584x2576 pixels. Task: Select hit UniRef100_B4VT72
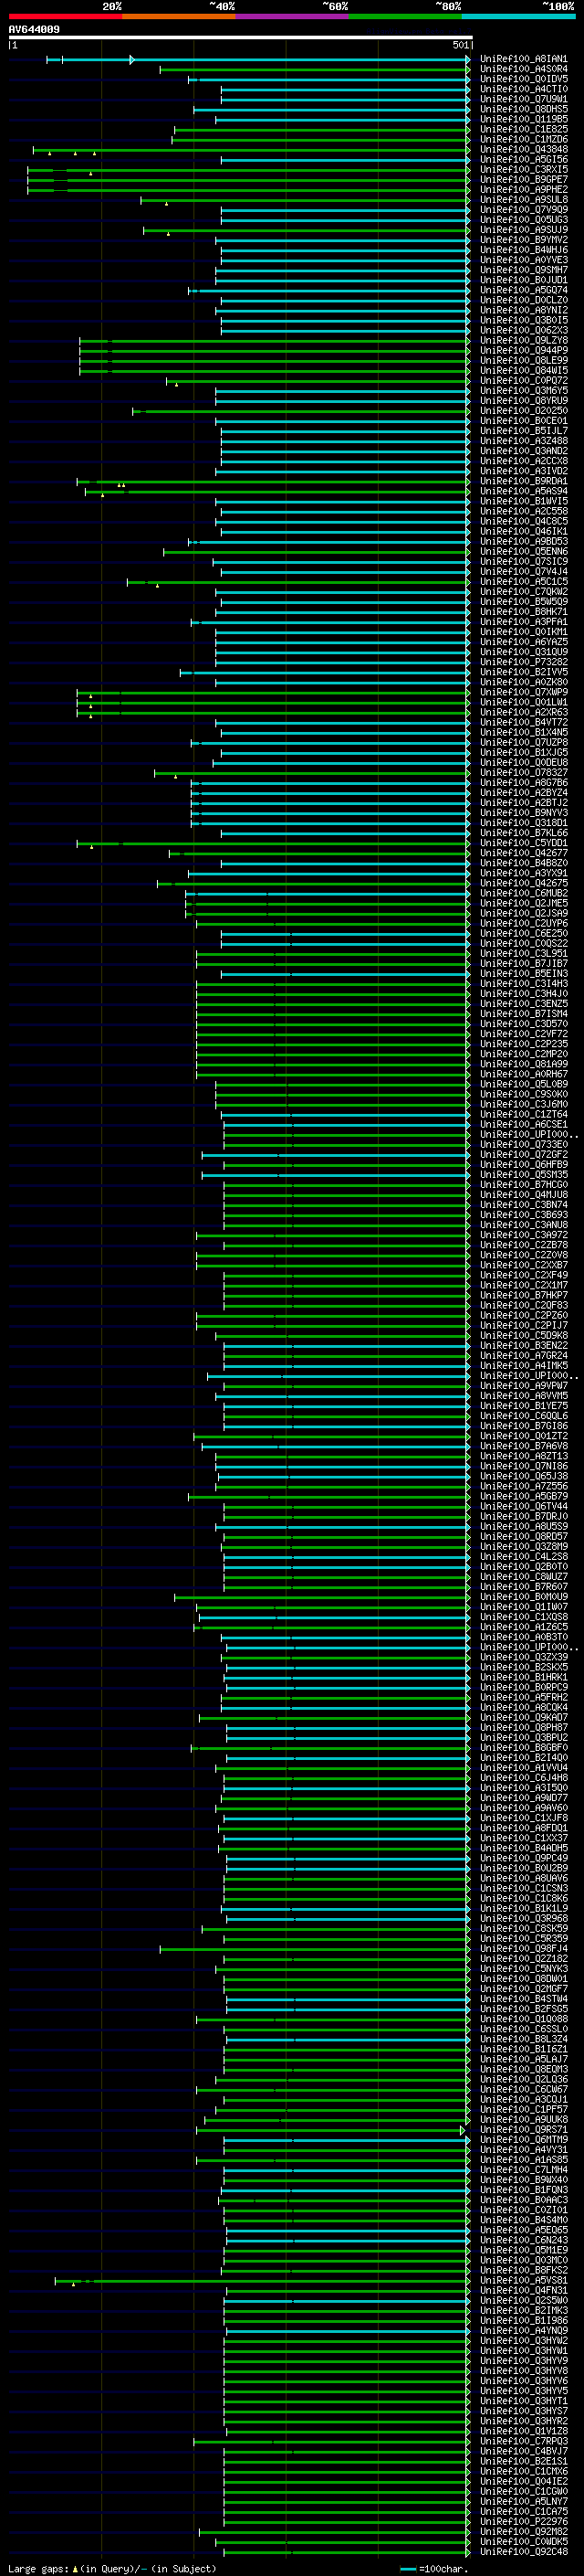point(524,722)
